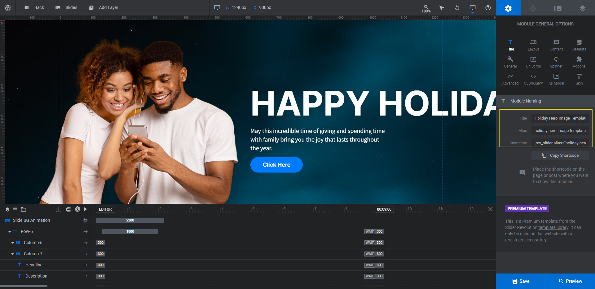Edit the module Title field

(x=560, y=118)
